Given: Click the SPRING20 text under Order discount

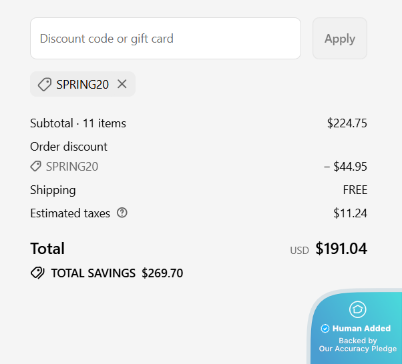Looking at the screenshot, I should pyautogui.click(x=72, y=167).
